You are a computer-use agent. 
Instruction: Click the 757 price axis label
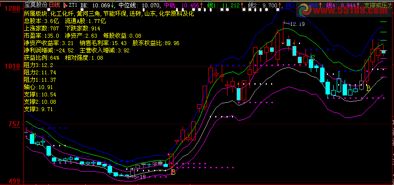(x=14, y=124)
